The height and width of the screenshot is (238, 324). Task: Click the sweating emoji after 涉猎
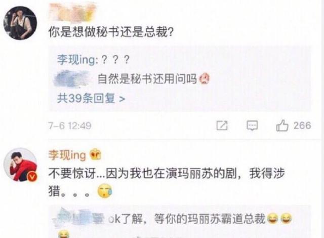(x=105, y=191)
